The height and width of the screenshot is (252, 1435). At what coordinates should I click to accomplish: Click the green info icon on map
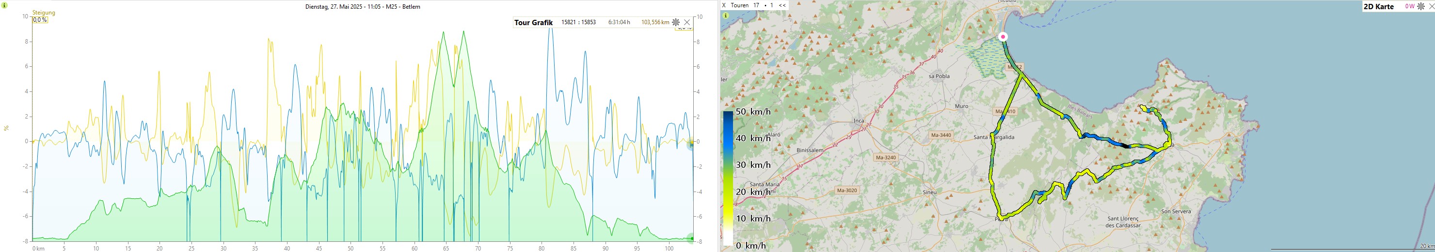(725, 15)
